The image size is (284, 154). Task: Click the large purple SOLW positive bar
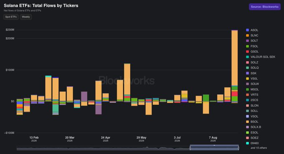pyautogui.click(x=84, y=96)
